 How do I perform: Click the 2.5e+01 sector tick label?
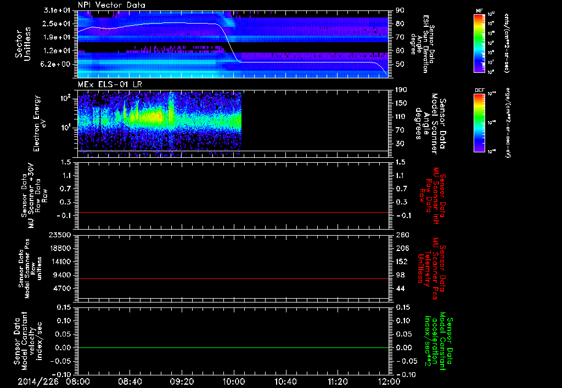tap(57, 24)
